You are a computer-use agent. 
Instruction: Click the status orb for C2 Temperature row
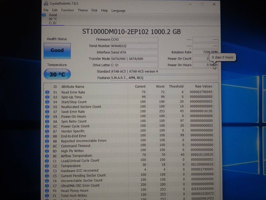[x=47, y=166]
